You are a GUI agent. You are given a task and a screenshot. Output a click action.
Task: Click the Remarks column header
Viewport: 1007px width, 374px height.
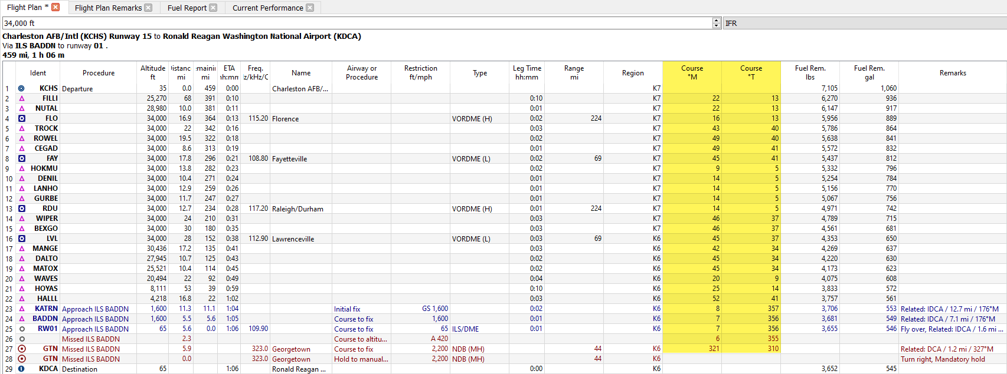point(952,73)
